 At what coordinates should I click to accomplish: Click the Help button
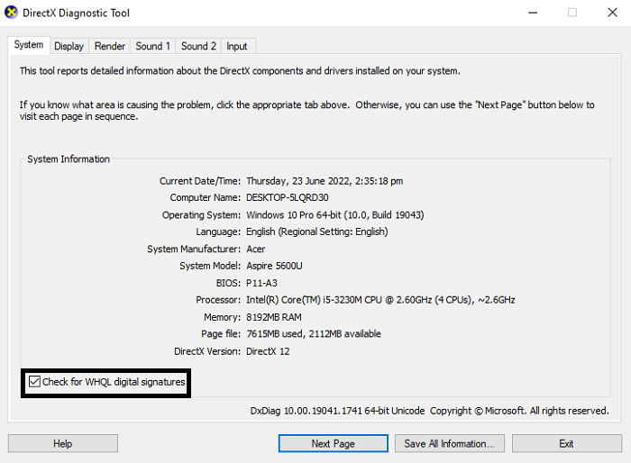point(63,443)
